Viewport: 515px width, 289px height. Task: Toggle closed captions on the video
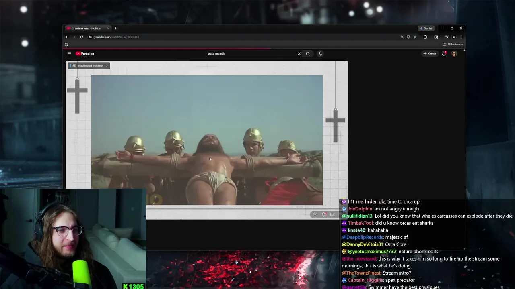315,214
